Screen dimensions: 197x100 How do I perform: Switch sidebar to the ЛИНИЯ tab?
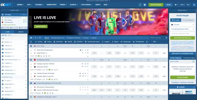point(21,32)
